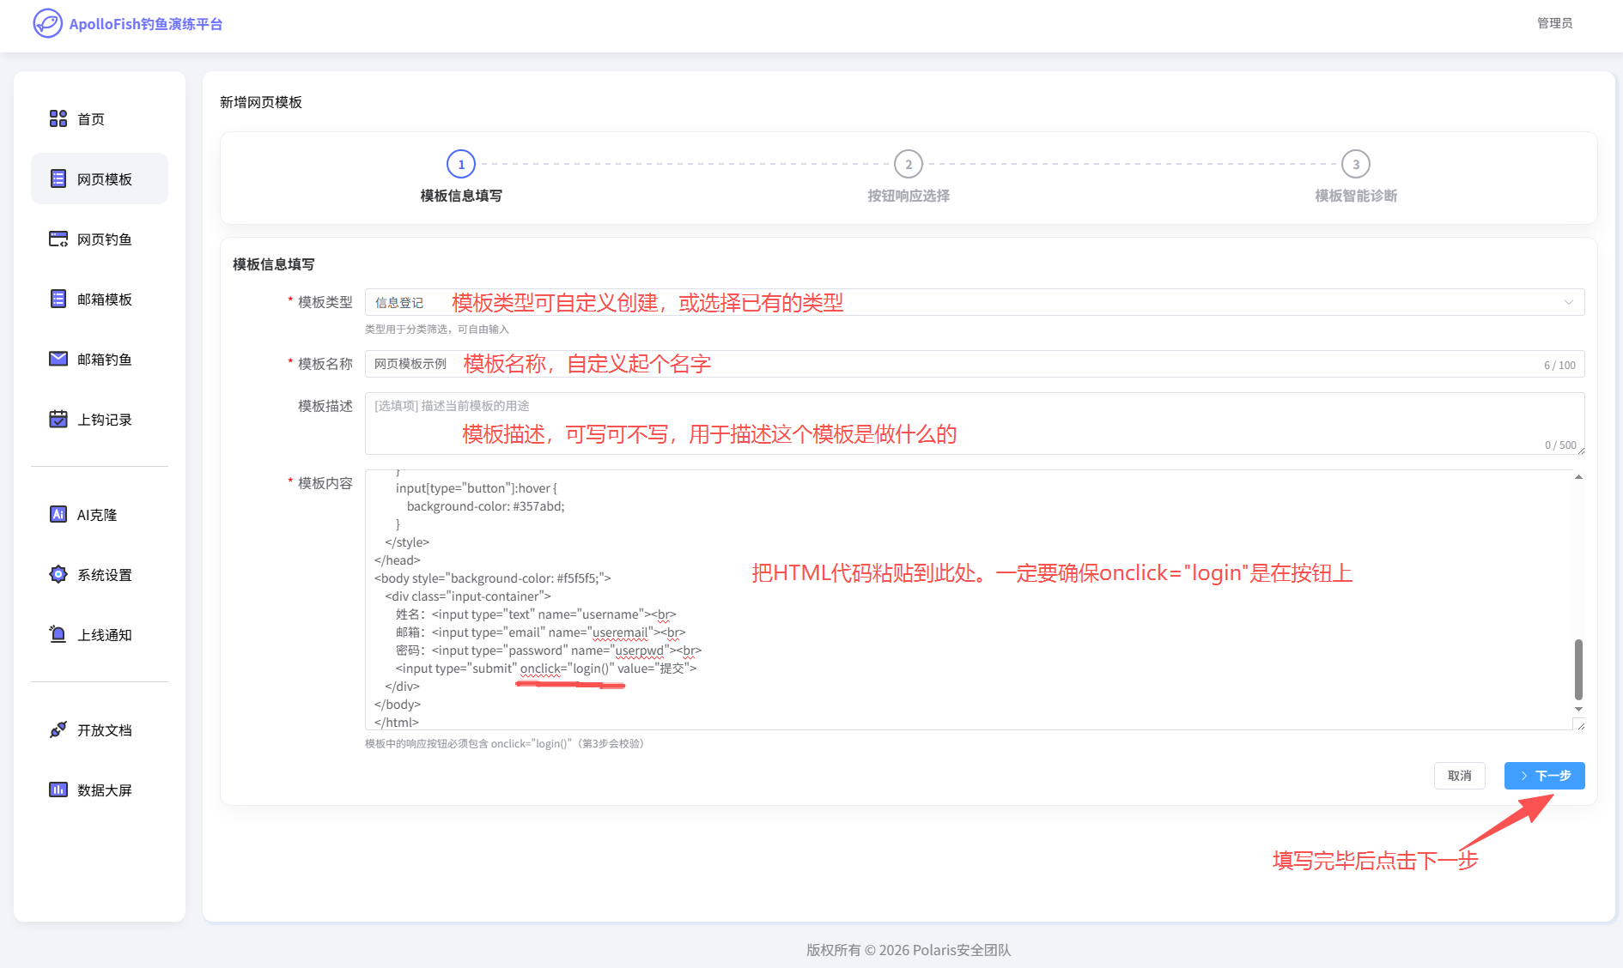The height and width of the screenshot is (968, 1623).
Task: Select 邮箱钓鱼 in sidebar
Action: pos(100,359)
